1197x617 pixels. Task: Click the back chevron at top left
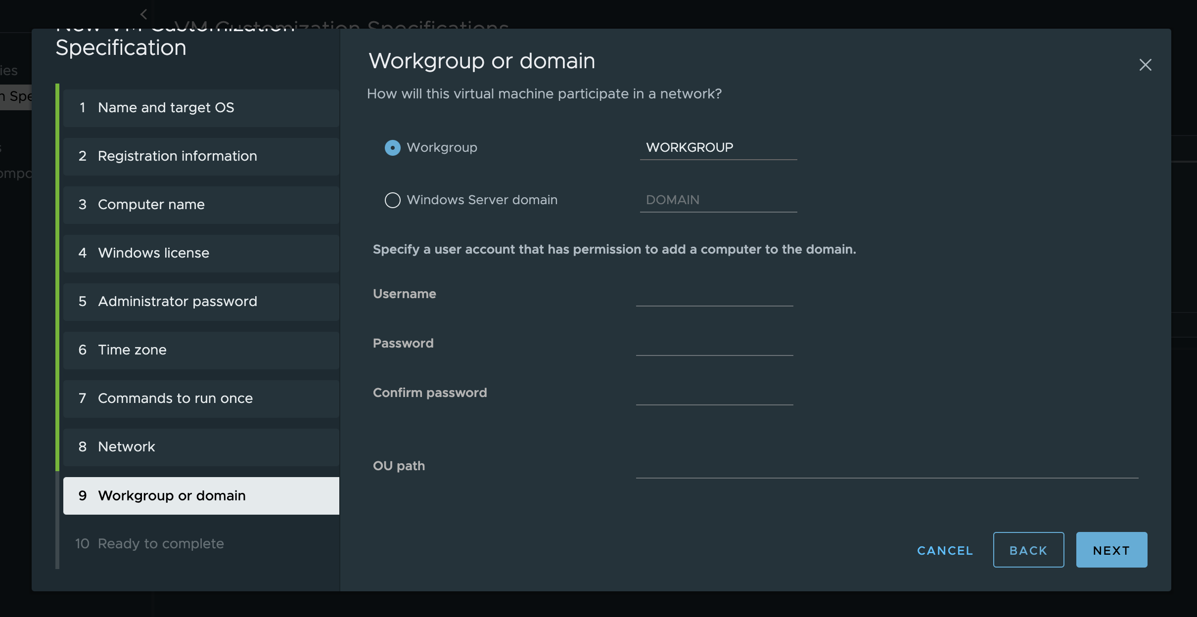(144, 14)
